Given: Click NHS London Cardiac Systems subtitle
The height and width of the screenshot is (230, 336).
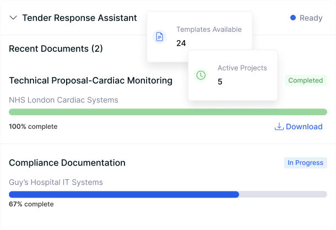Looking at the screenshot, I should 63,100.
